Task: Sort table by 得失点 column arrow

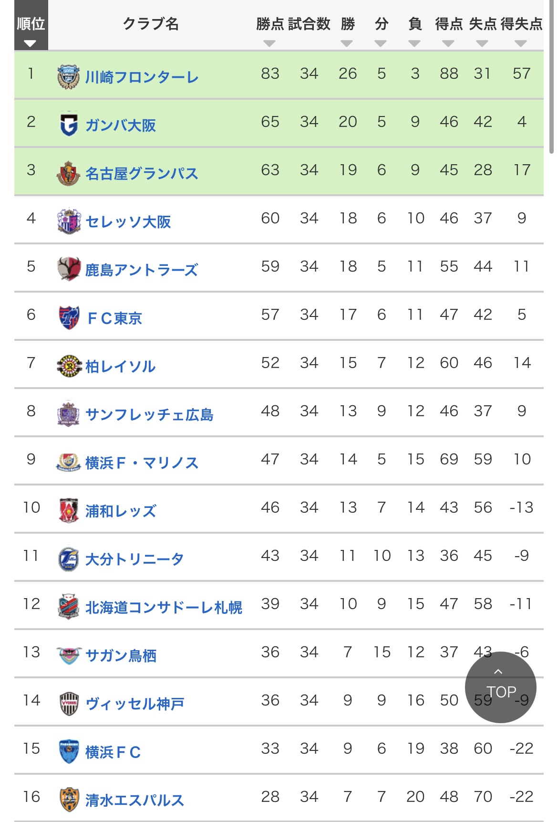Action: [521, 43]
